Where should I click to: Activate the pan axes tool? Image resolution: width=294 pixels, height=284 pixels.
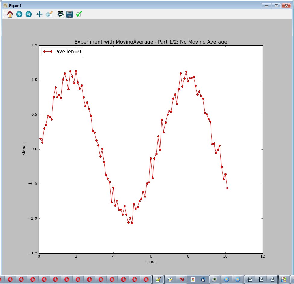click(39, 14)
